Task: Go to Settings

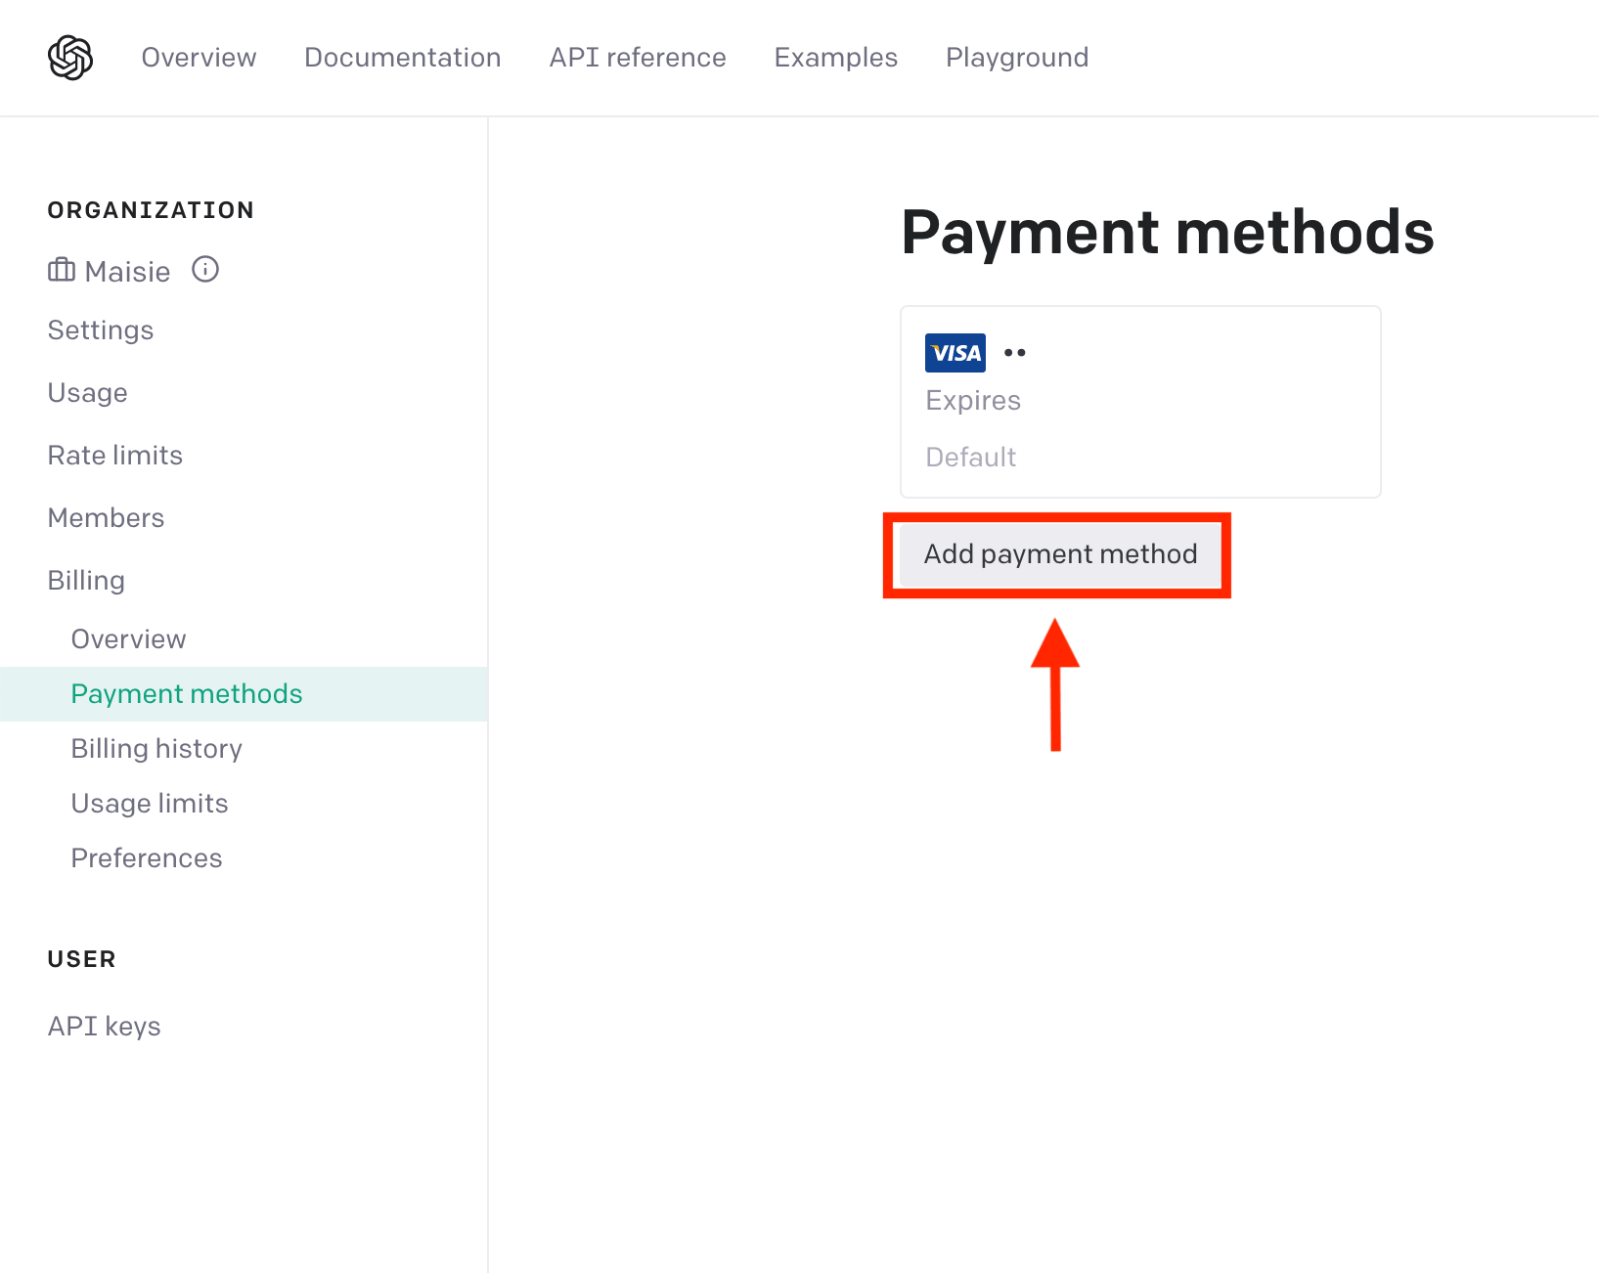Action: [101, 329]
